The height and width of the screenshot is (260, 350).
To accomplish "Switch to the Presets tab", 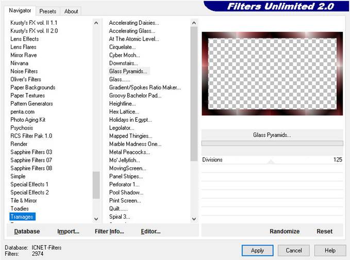I will (x=48, y=11).
